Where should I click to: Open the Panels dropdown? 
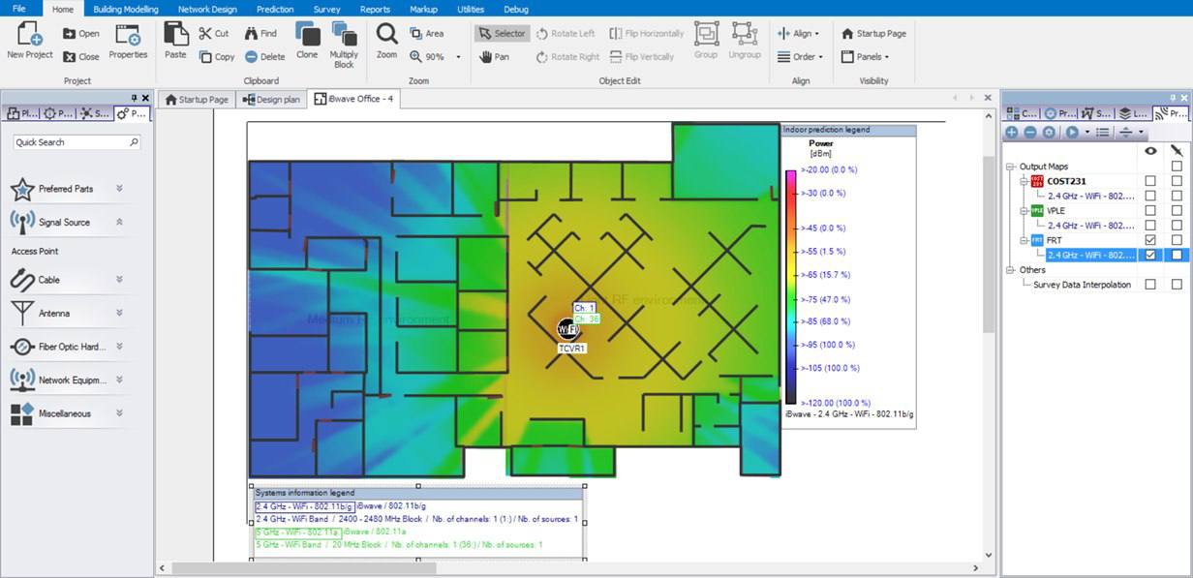[x=865, y=56]
